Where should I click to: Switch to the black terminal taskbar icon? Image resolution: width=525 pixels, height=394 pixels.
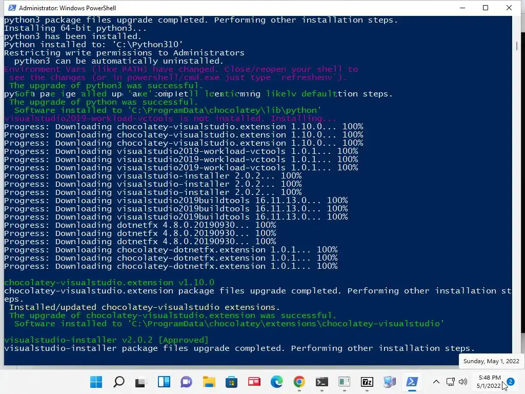(x=322, y=382)
